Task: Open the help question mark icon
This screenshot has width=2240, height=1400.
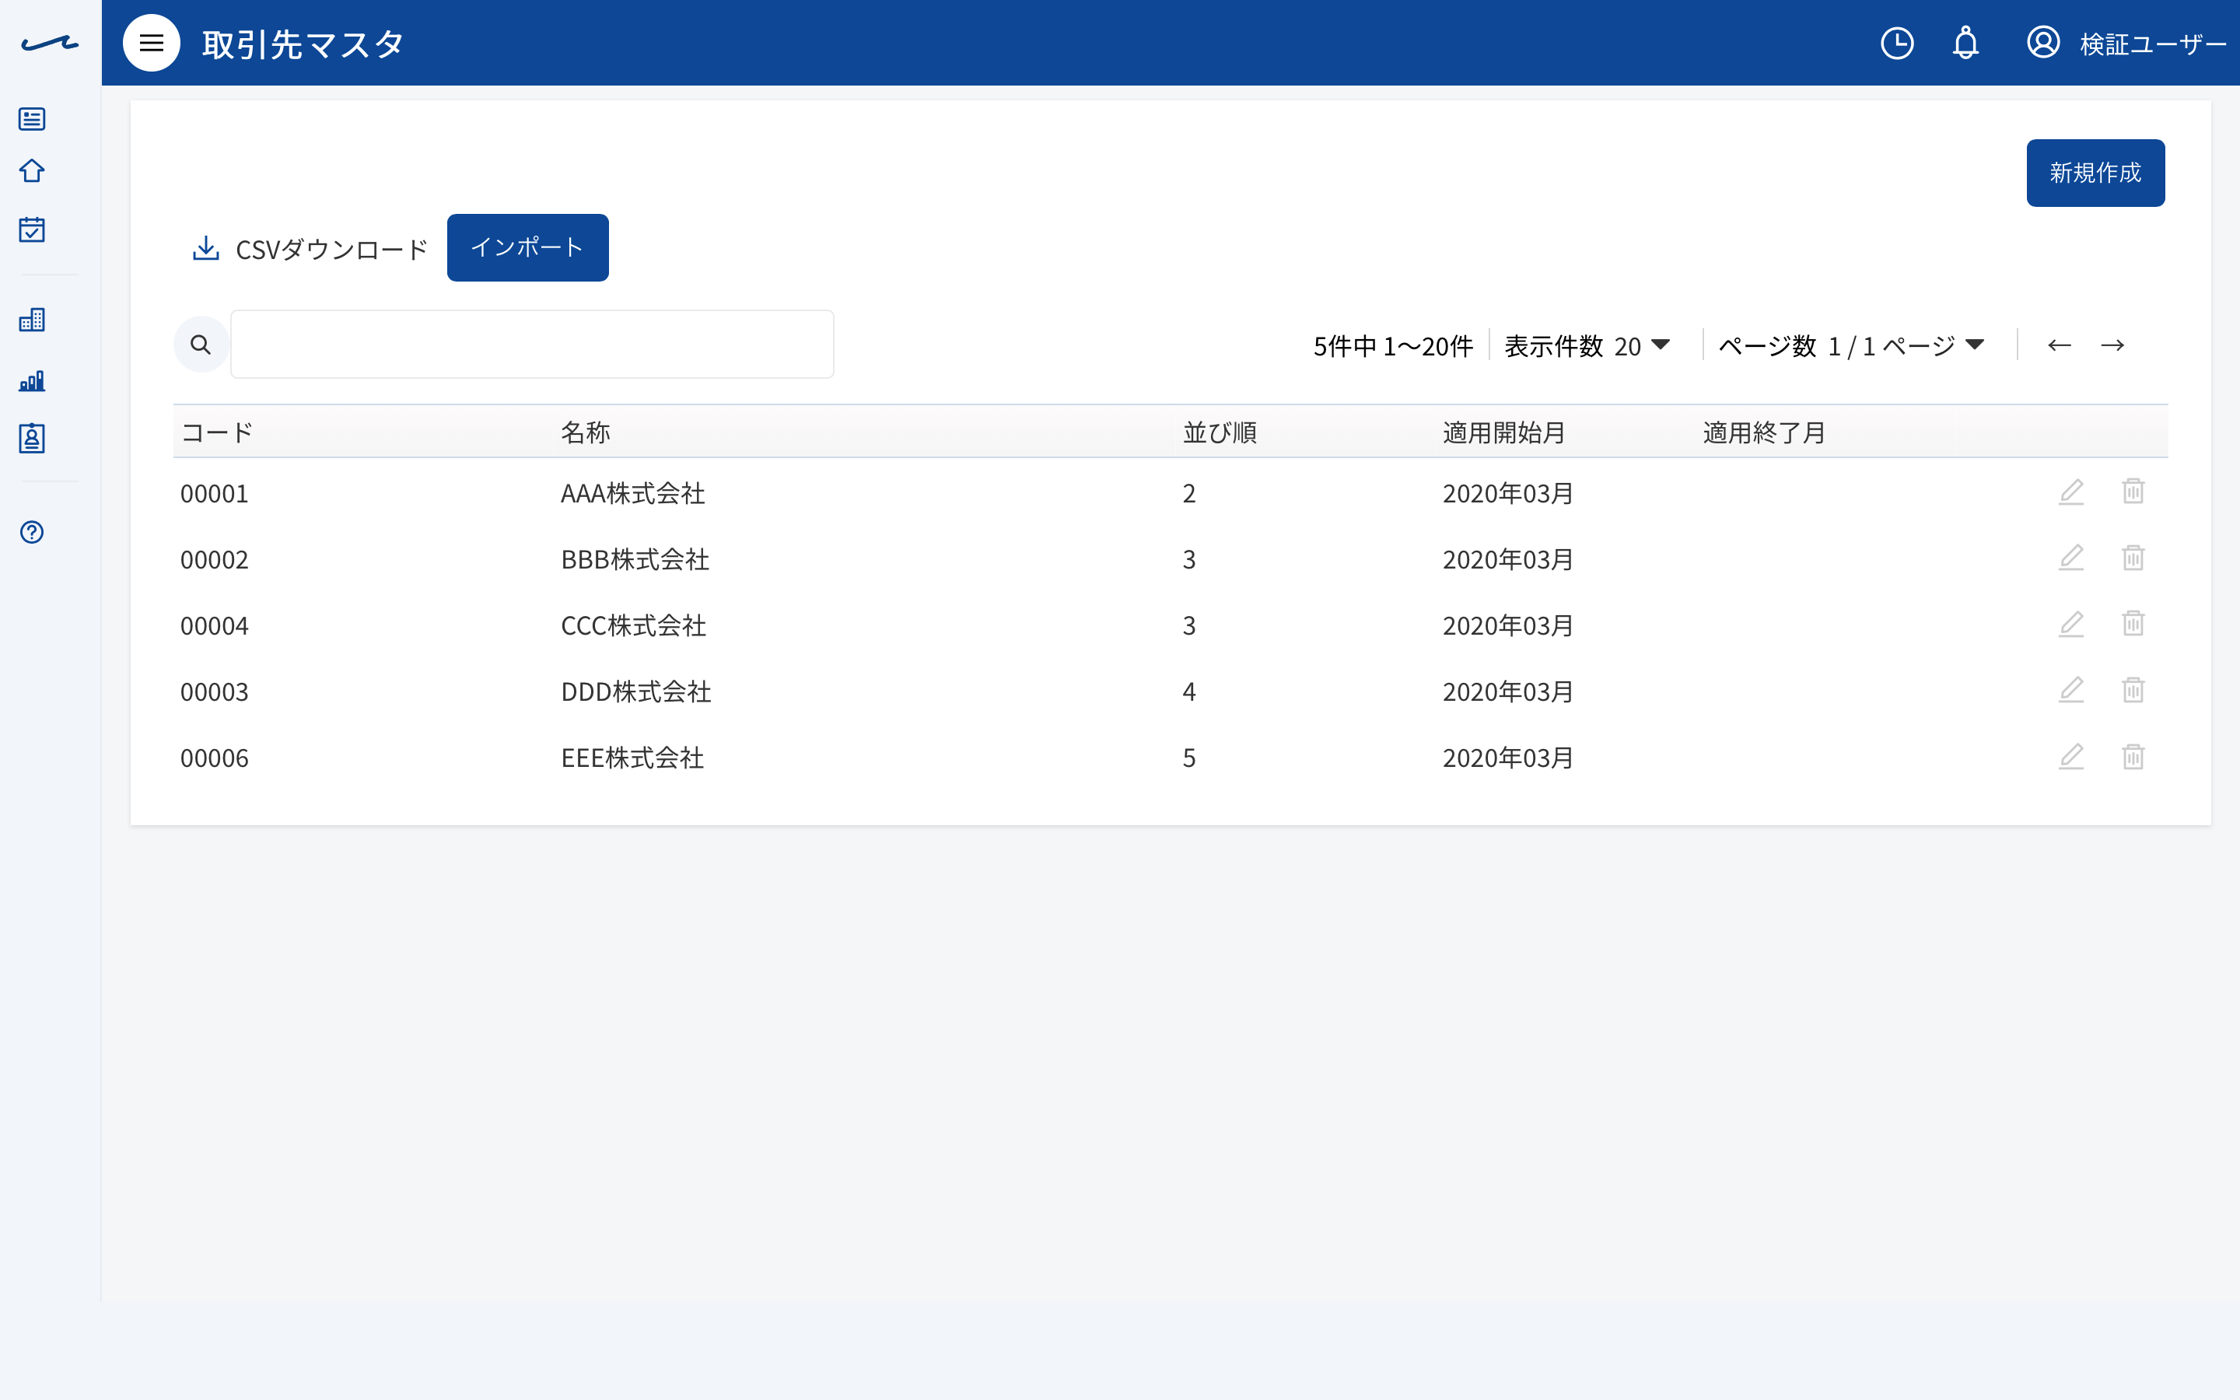Action: point(33,533)
